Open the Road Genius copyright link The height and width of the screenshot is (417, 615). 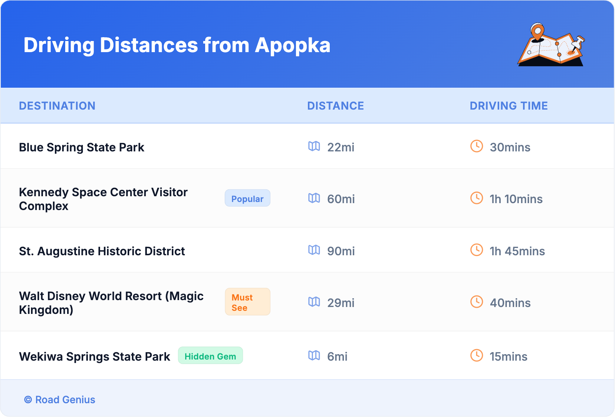pos(60,399)
